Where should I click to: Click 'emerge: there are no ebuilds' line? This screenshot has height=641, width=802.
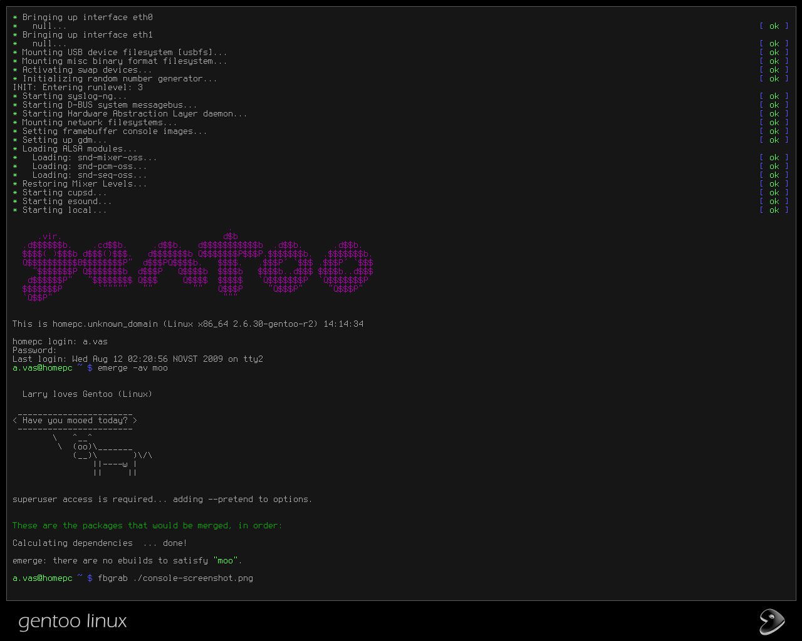pyautogui.click(x=128, y=561)
